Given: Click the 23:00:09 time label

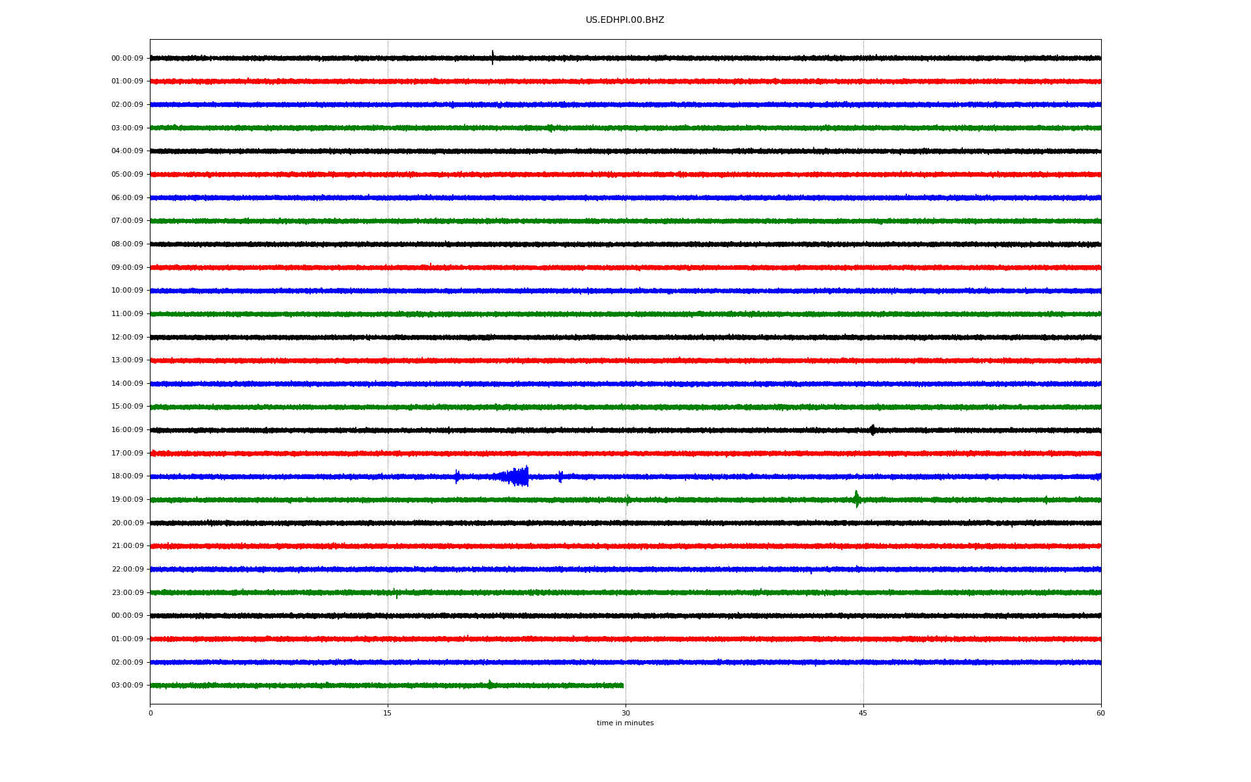Looking at the screenshot, I should 127,593.
